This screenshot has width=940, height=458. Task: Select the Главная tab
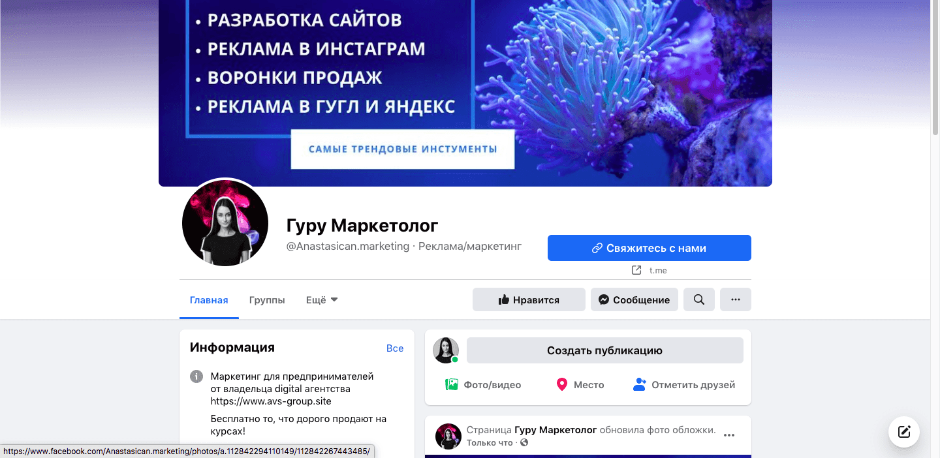pos(209,300)
